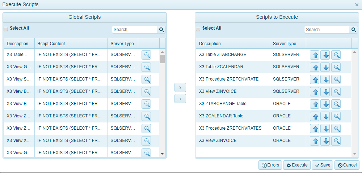Screen dimensions: 362x173
Task: Type in Global Scripts search field
Action: (x=135, y=30)
